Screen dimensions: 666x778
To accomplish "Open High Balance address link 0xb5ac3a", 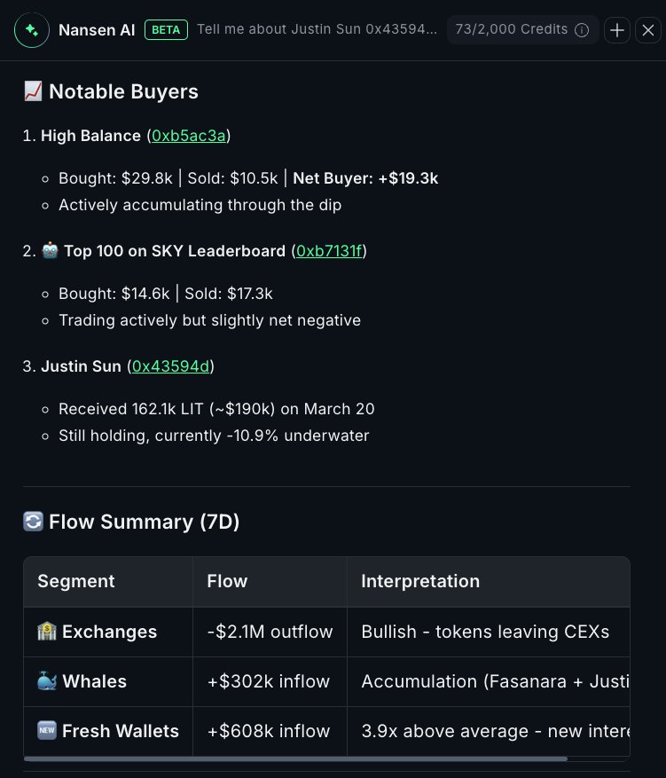I will pyautogui.click(x=189, y=136).
